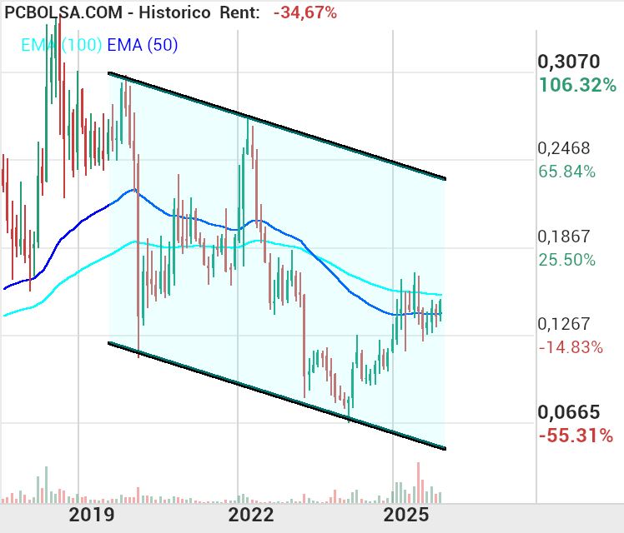624x533 pixels.
Task: Click the tallest red volume bar near 2025
Action: 420,483
